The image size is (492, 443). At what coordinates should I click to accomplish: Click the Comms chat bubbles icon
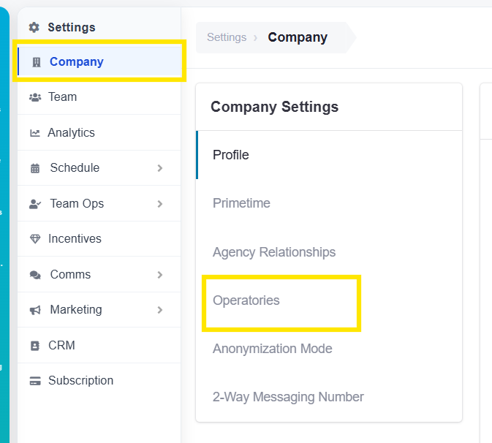point(35,275)
